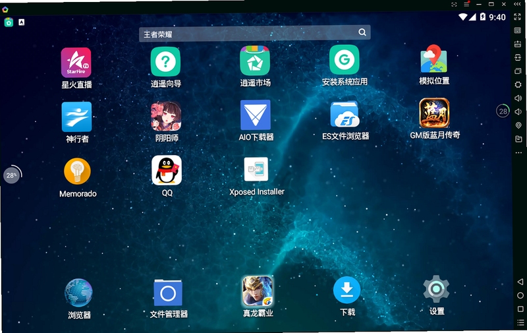Tap the Android home circle button
The image size is (527, 333).
tap(520, 295)
